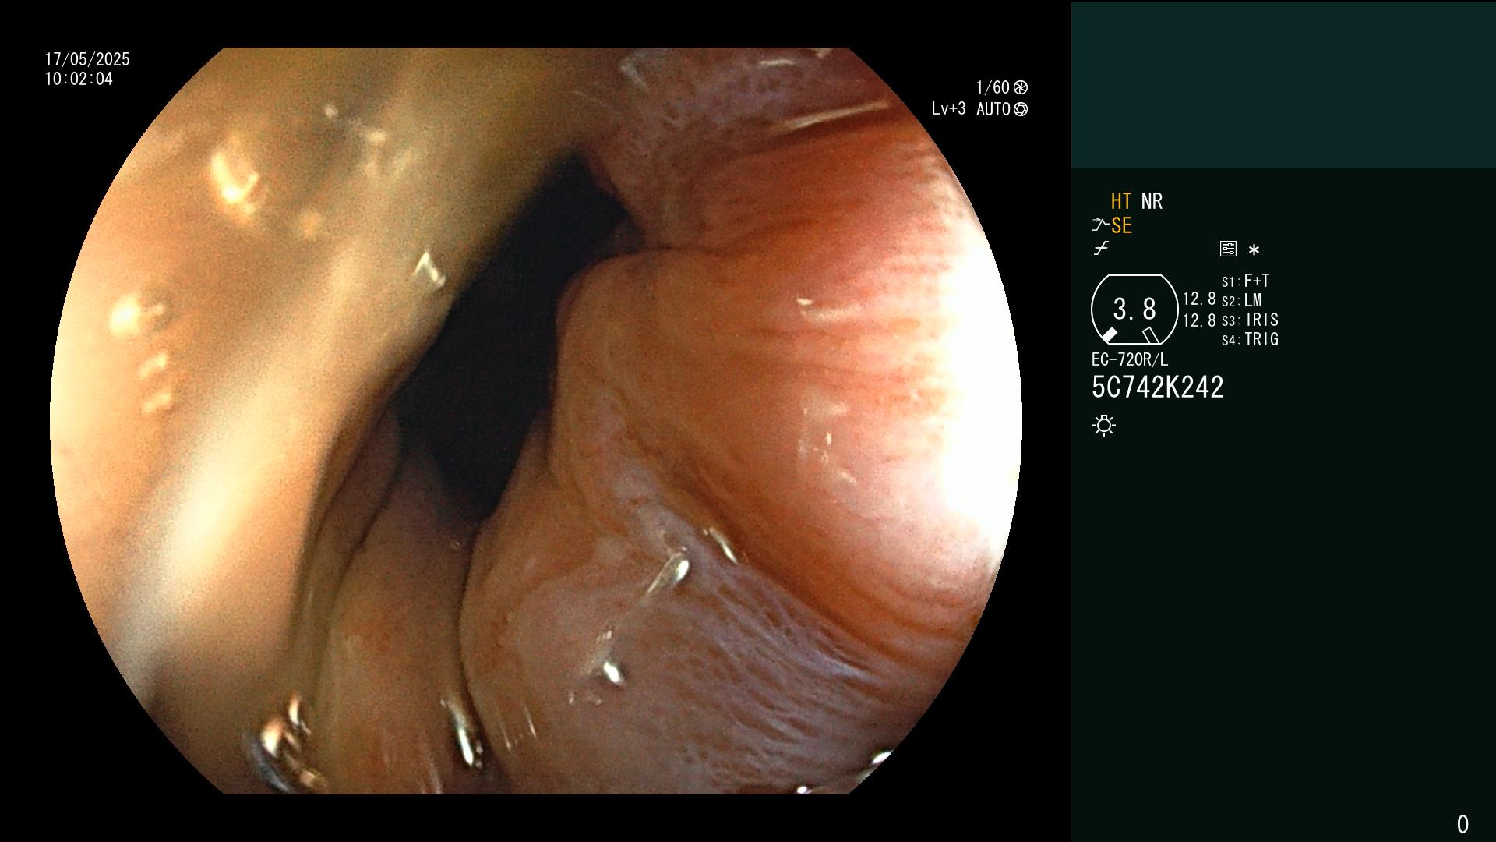
Task: Click the asterisk indicator beside settings icon
Action: point(1254,250)
